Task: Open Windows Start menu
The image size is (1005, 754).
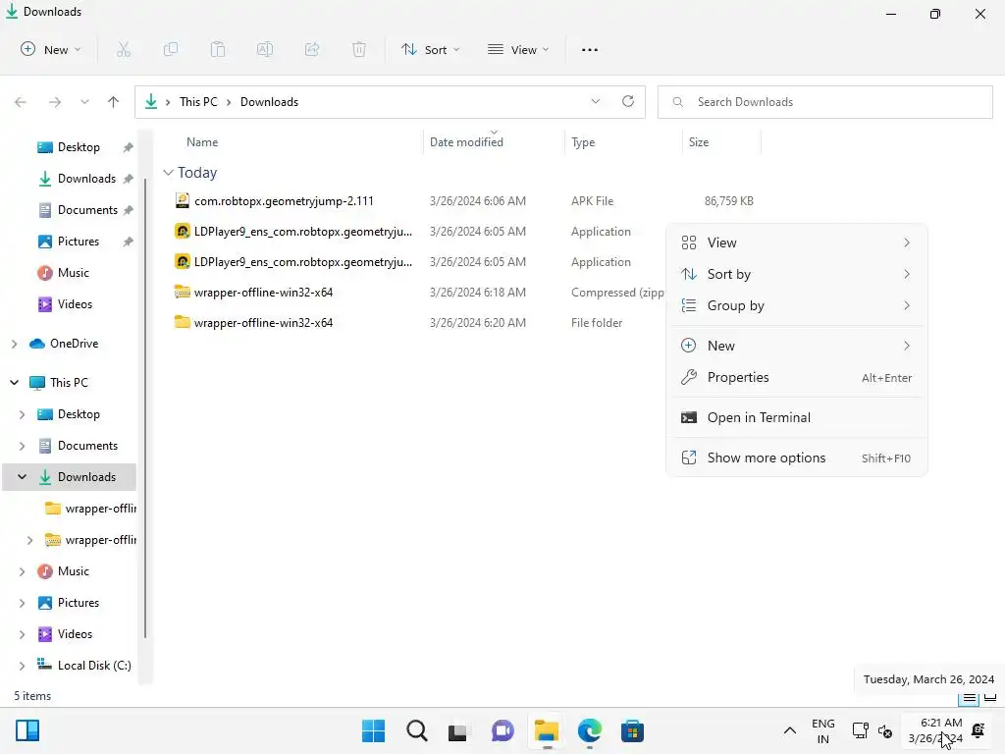Action: pos(373,730)
